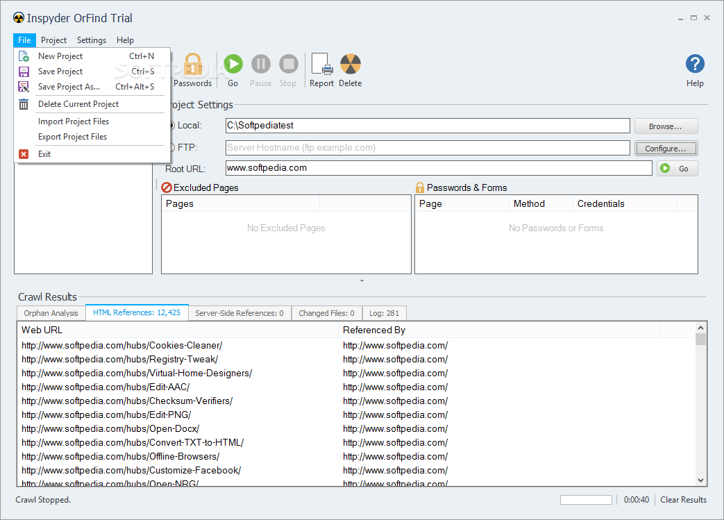The image size is (724, 520).
Task: Click the Passwords & Forms lock icon
Action: pyautogui.click(x=420, y=187)
